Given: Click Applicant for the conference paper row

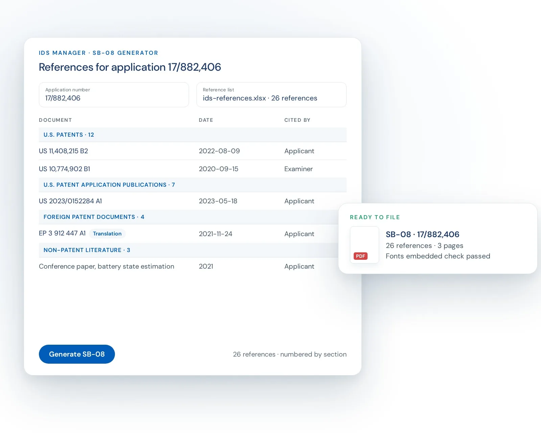Looking at the screenshot, I should (x=299, y=266).
